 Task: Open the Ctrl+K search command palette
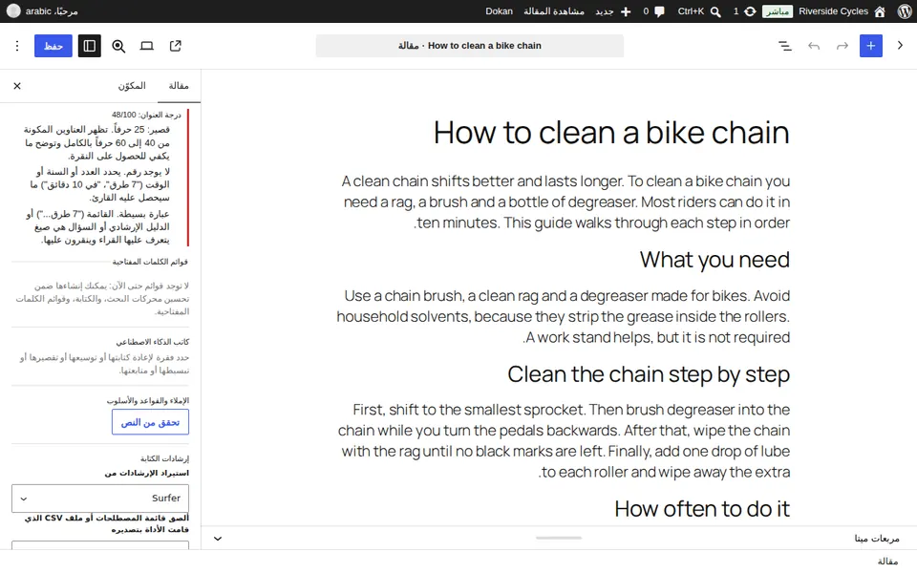[699, 11]
